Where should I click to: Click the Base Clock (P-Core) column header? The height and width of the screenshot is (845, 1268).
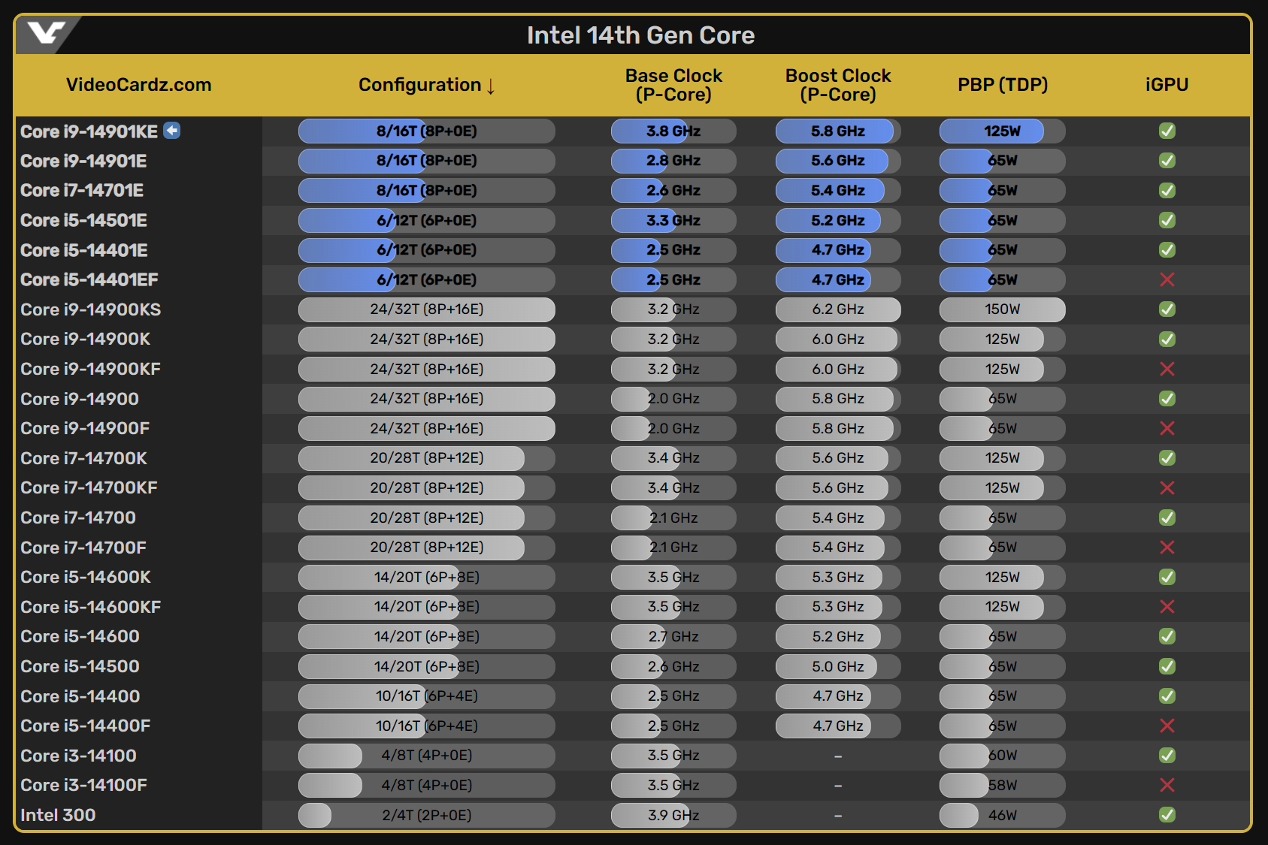673,85
